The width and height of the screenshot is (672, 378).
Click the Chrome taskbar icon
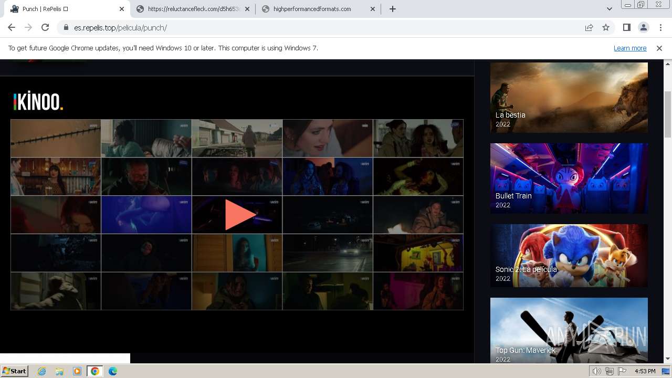(x=95, y=371)
